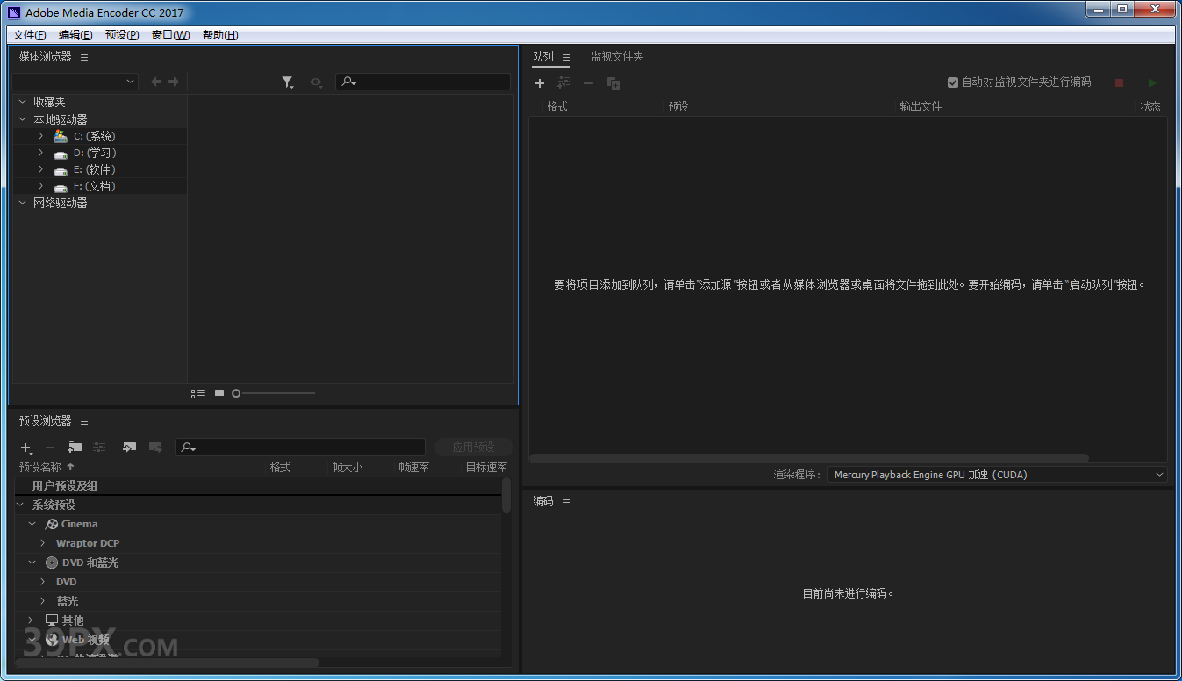
Task: Click the back arrow in Media Browser
Action: point(156,82)
